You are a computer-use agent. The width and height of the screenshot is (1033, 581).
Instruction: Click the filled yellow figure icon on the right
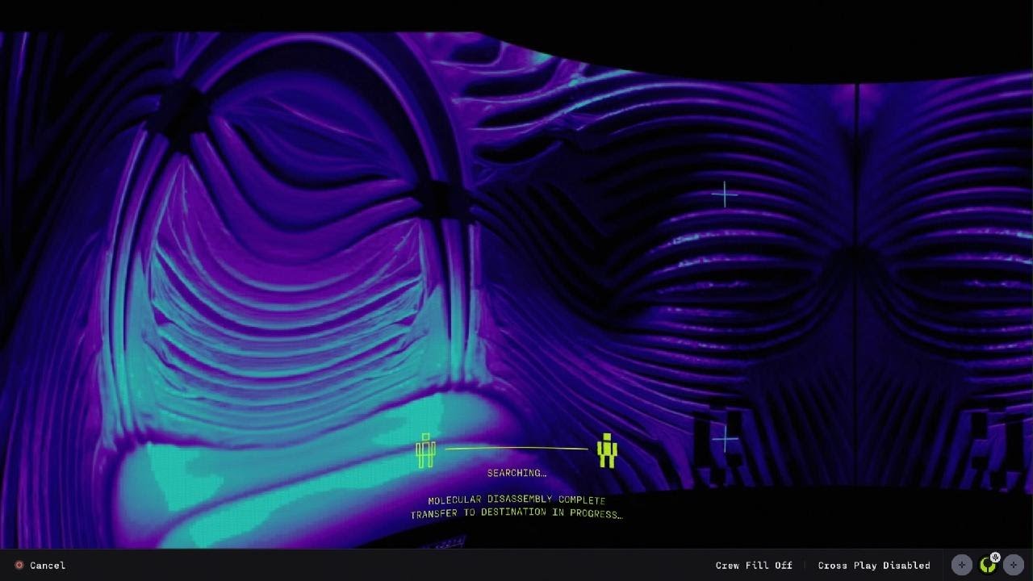[607, 450]
